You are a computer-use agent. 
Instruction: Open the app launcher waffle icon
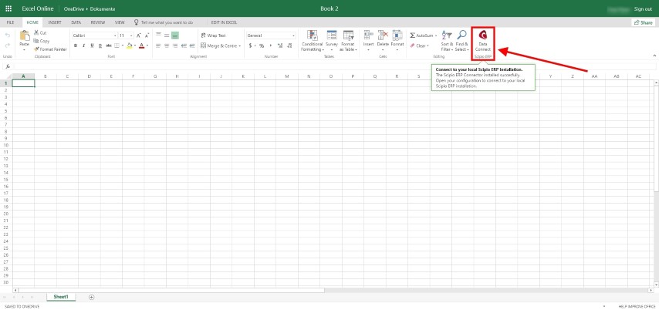tap(9, 8)
